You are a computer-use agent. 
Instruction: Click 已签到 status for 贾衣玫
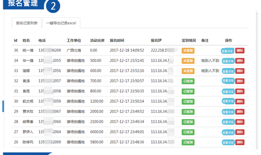(188, 112)
